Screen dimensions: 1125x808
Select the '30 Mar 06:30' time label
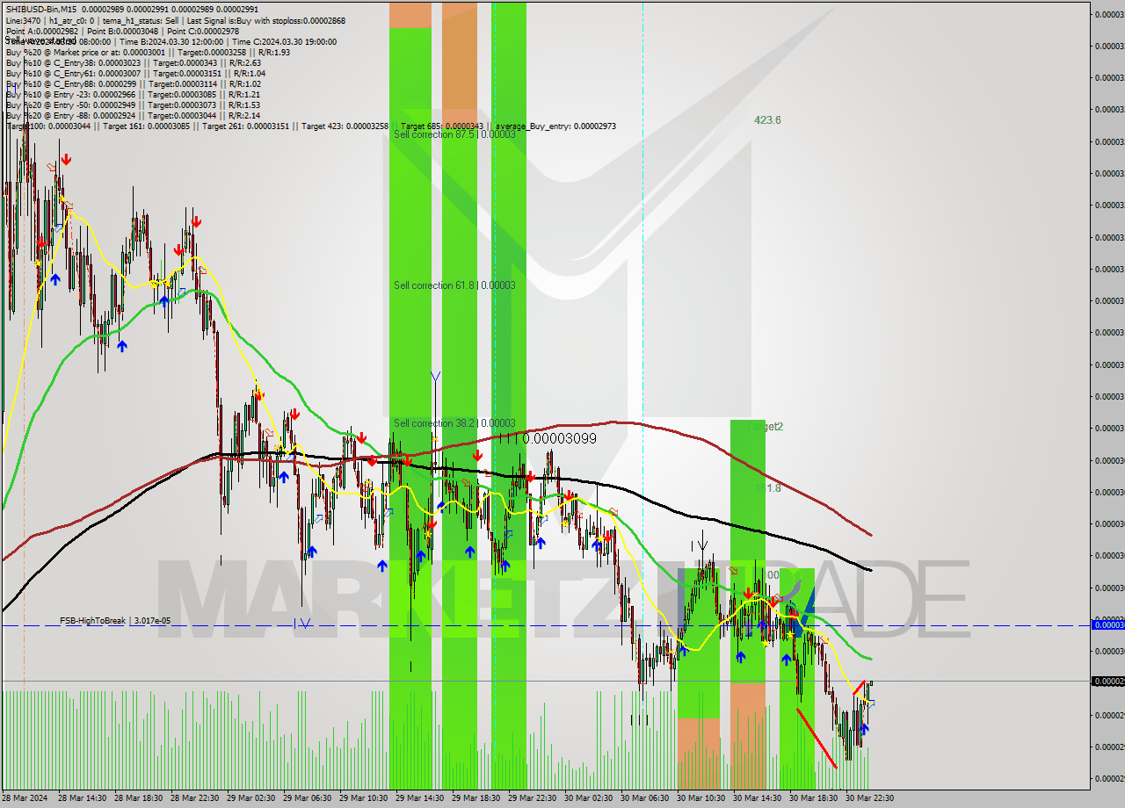pos(645,797)
